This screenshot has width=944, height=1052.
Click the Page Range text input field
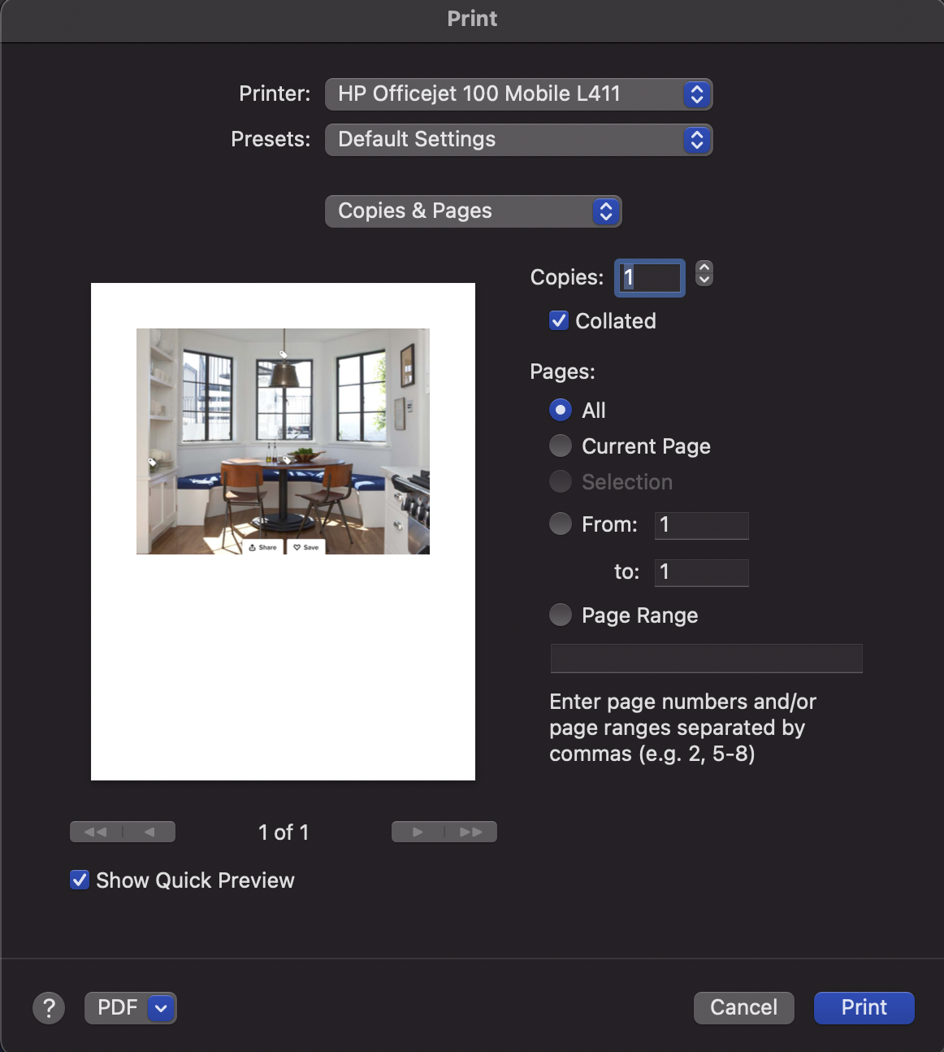click(705, 658)
